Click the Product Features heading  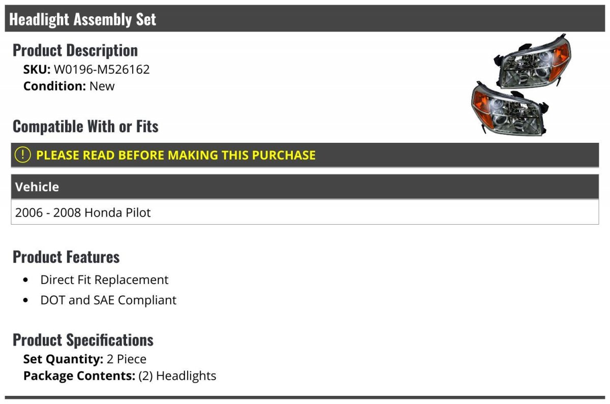coord(66,257)
